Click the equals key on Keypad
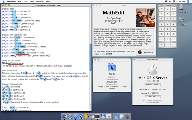This screenshot has height=120, width=192. coord(170,45)
